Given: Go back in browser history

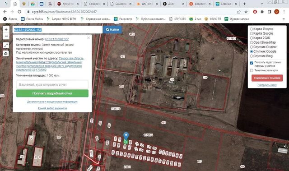Looking at the screenshot, I should (5, 12).
